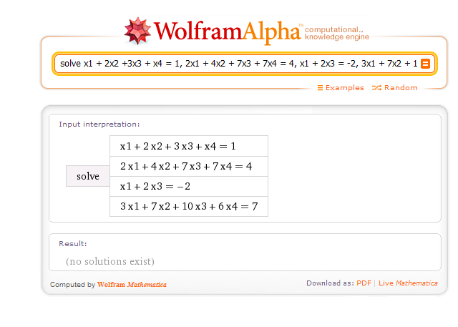Click the '(no solutions exist)' result text

point(110,261)
